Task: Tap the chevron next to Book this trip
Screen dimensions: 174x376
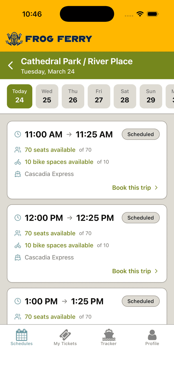Action: pos(156,188)
